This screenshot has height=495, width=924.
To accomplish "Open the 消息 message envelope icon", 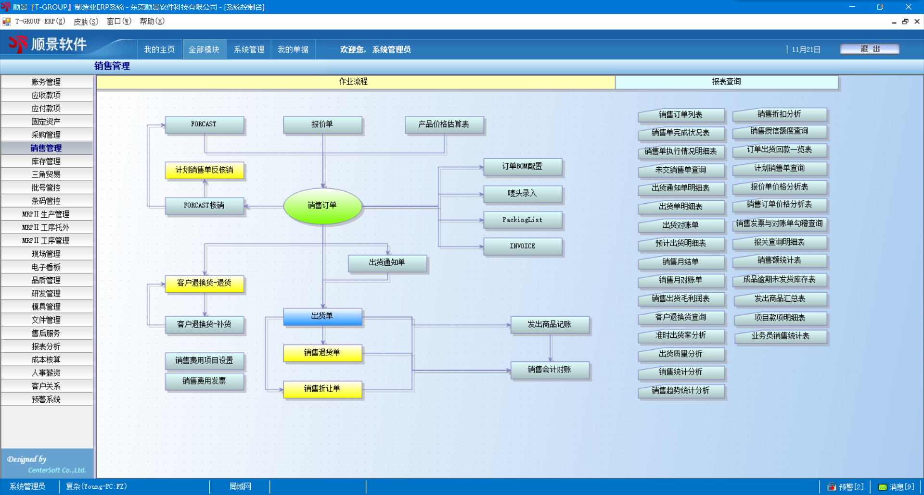I will [x=883, y=487].
